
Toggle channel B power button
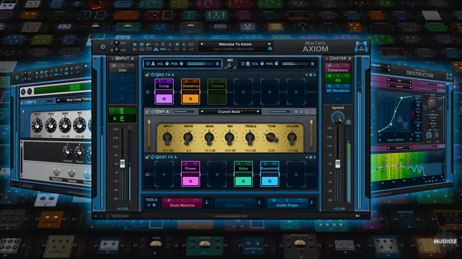click(x=243, y=63)
